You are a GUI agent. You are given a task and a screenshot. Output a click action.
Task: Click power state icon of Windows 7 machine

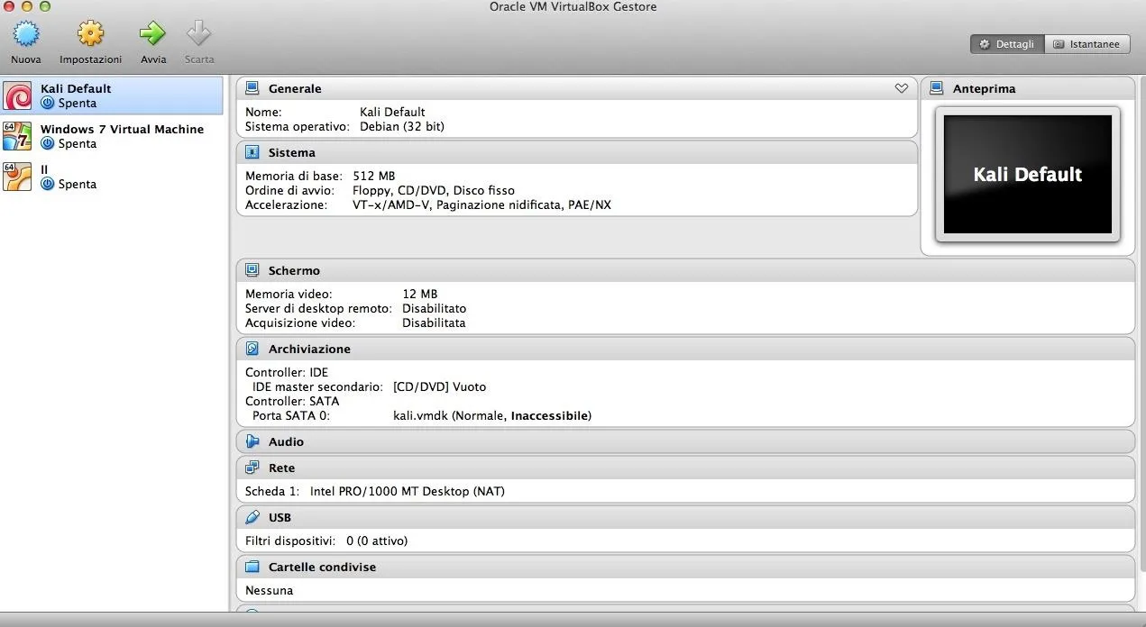[x=48, y=143]
